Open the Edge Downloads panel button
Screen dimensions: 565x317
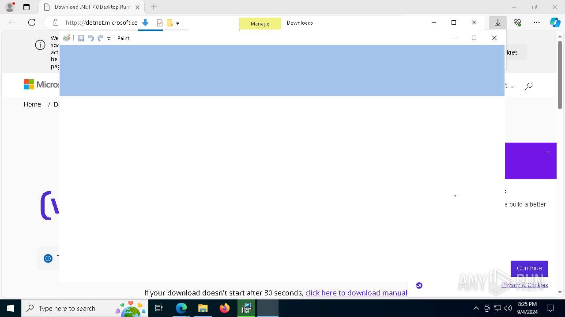498,22
